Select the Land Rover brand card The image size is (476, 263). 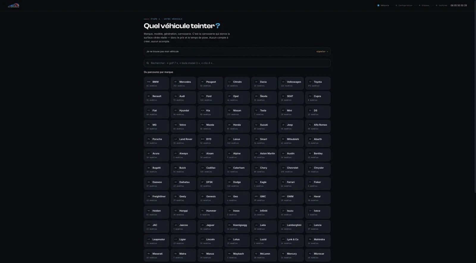point(183,141)
